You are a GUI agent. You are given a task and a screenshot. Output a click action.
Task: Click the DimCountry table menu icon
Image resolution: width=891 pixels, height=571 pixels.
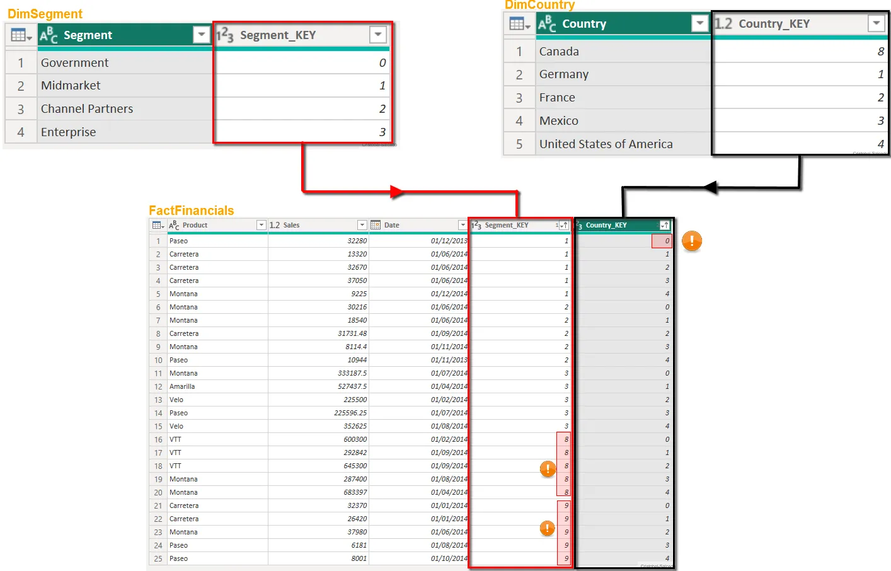pos(519,24)
